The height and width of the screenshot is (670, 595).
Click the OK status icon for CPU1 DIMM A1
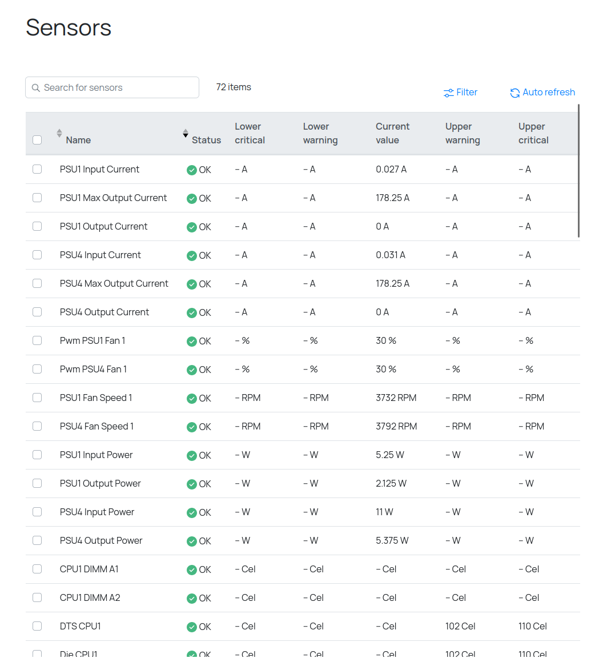coord(192,569)
